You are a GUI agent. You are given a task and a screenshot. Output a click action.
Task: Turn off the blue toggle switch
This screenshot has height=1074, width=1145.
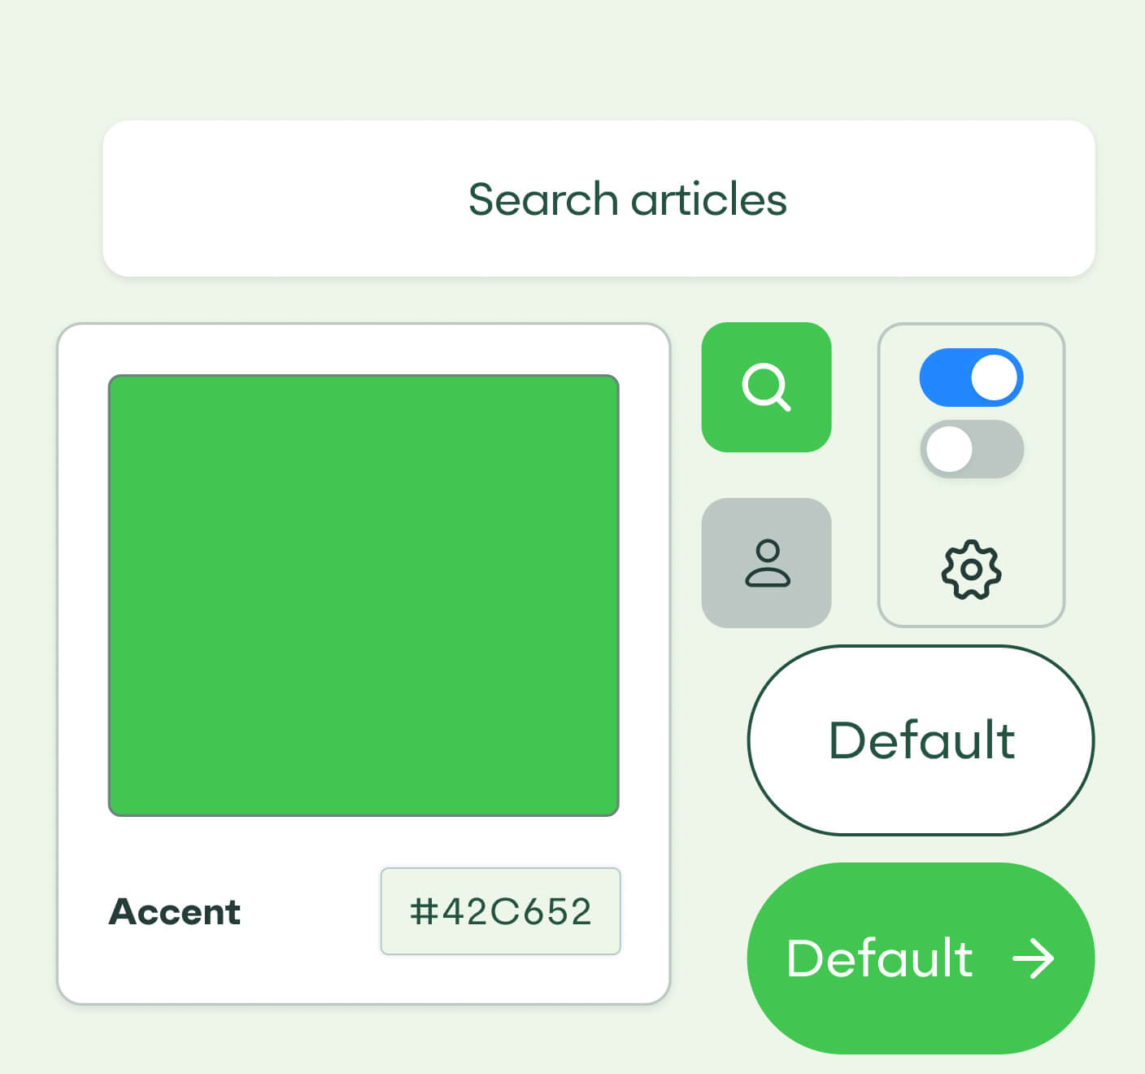[x=971, y=378]
